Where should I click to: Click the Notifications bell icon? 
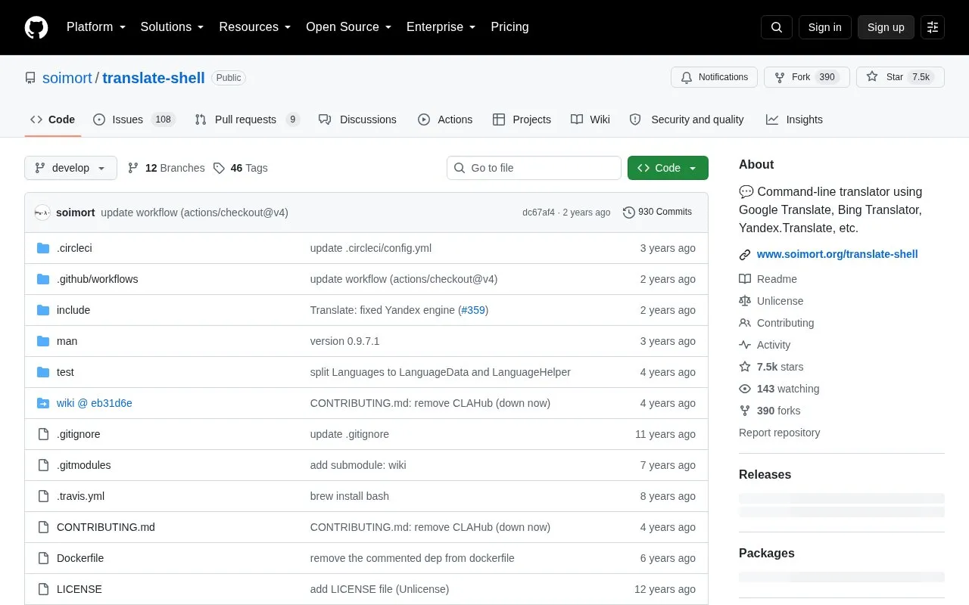[x=687, y=77]
